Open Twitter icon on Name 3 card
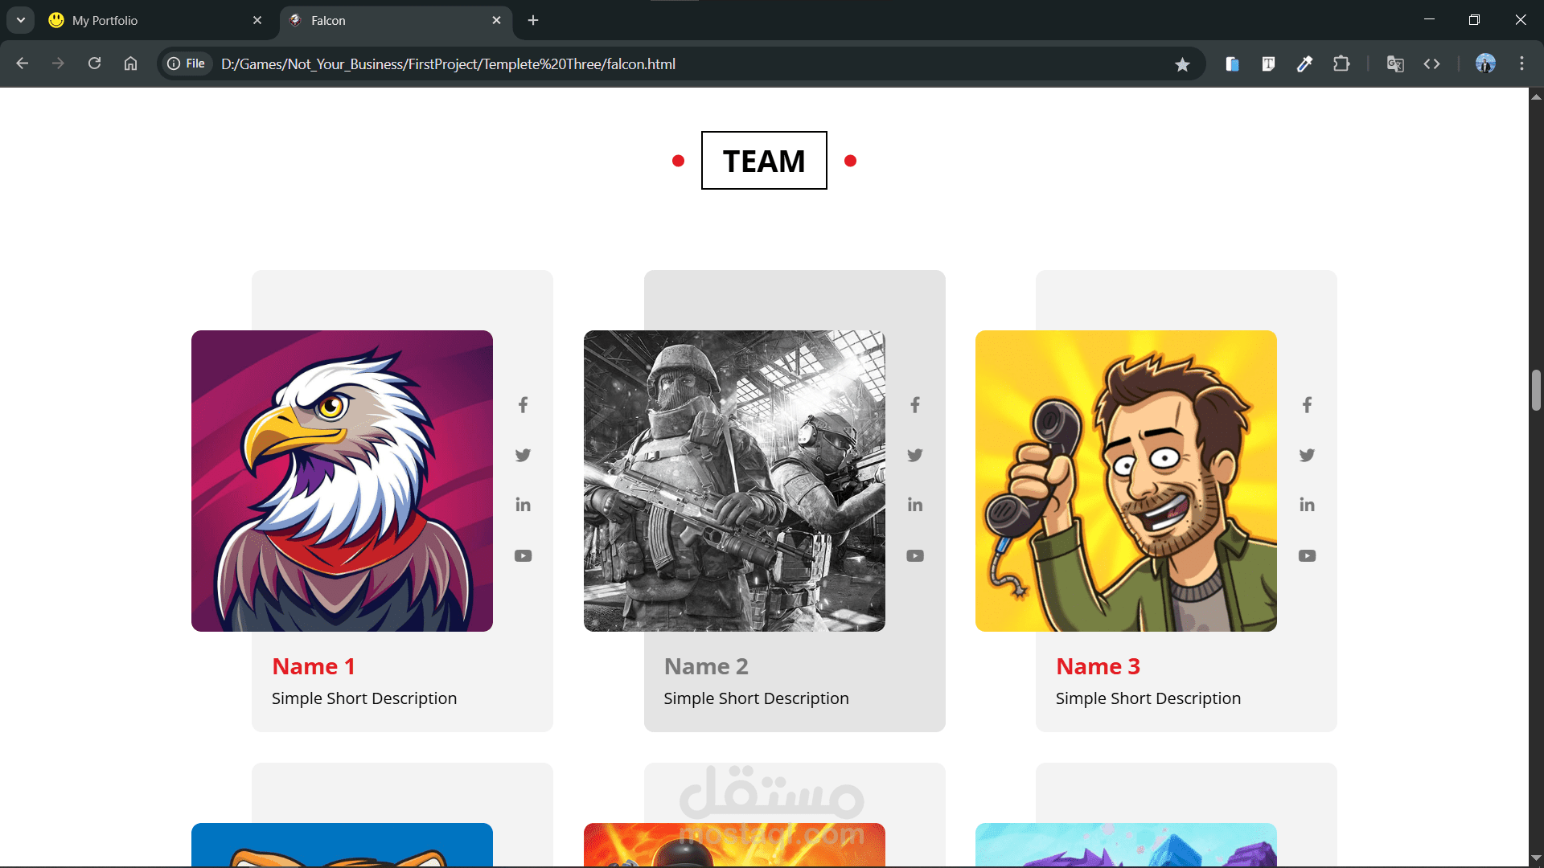1544x868 pixels. click(x=1307, y=455)
